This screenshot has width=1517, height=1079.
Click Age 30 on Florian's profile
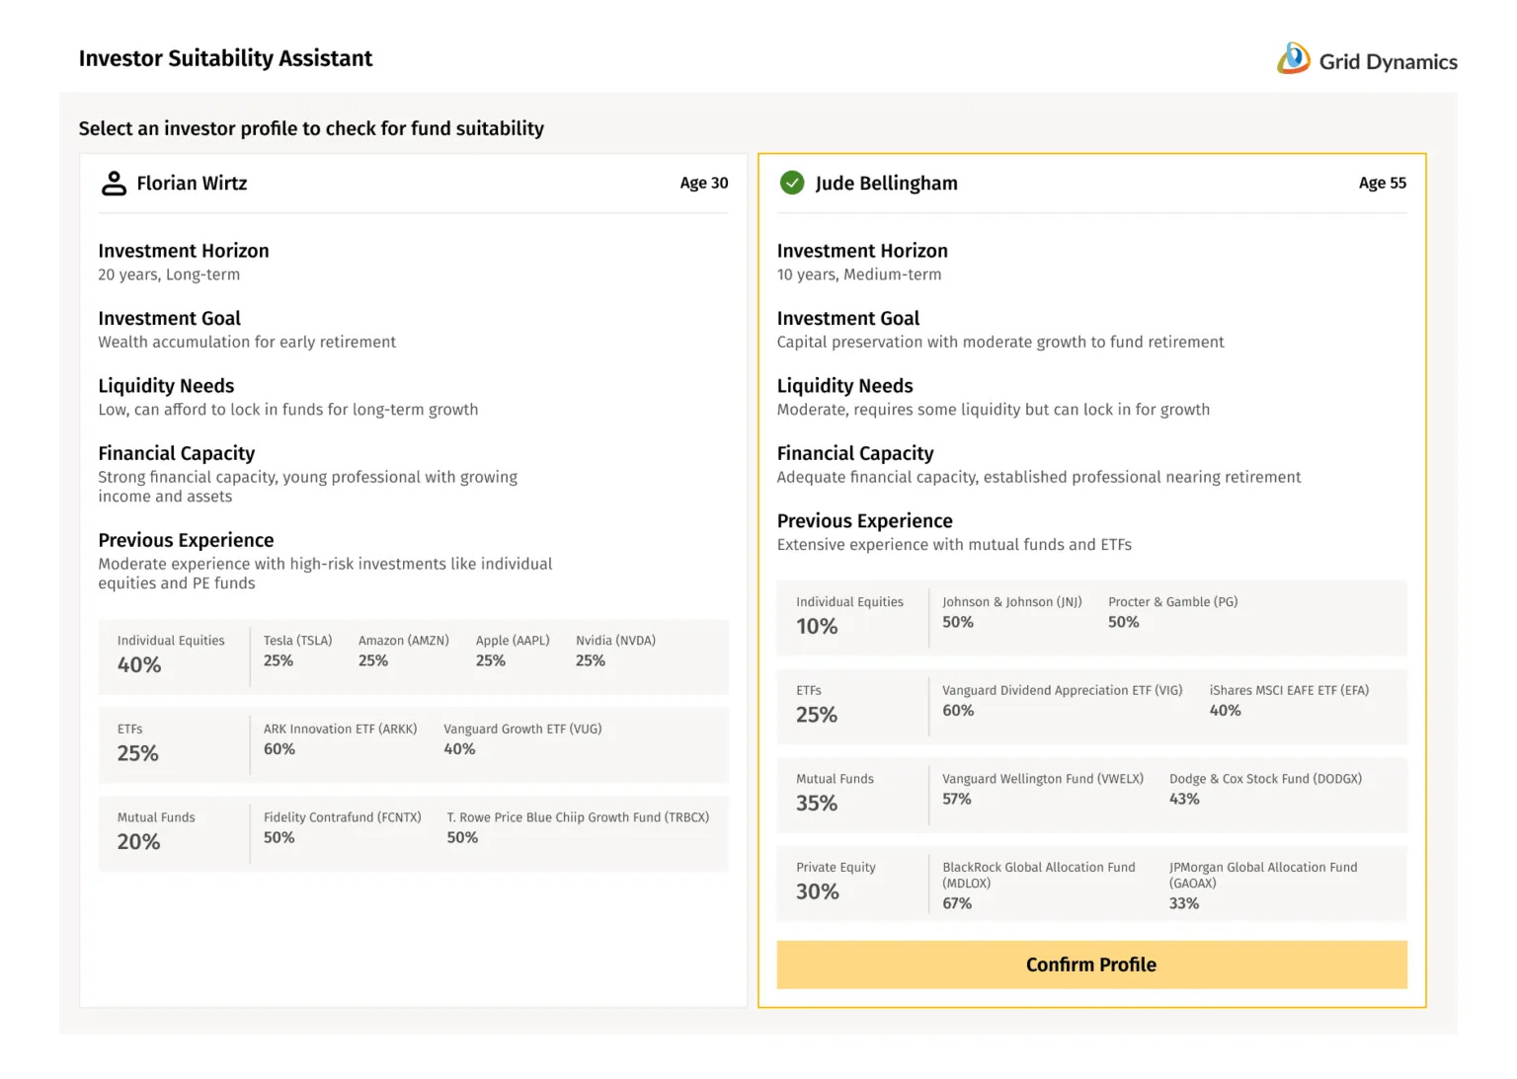click(704, 183)
